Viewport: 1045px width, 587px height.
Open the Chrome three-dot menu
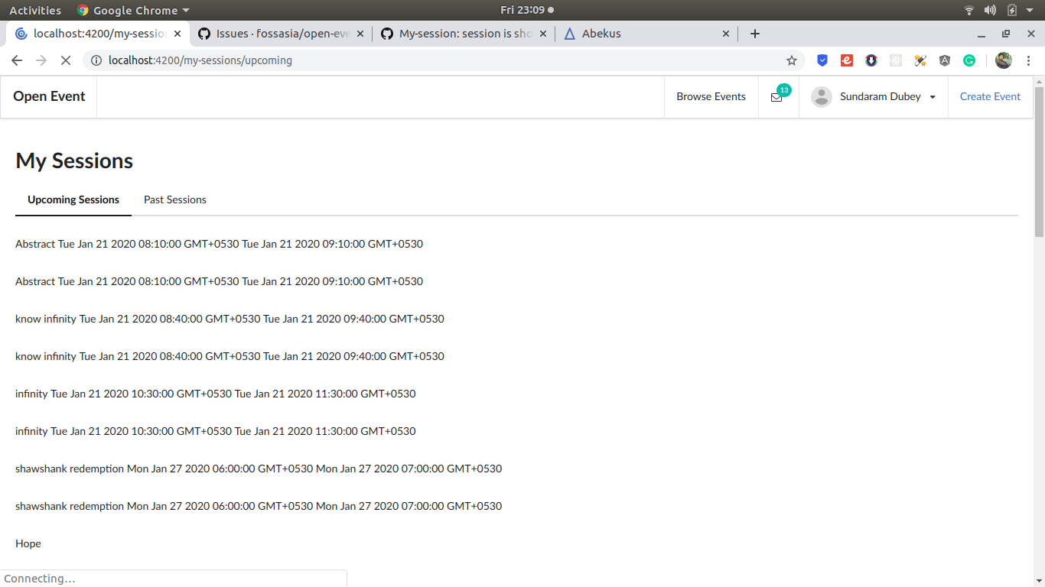1028,60
